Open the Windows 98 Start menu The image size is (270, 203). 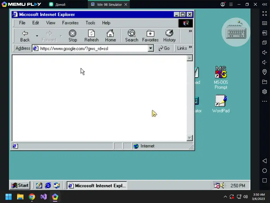point(20,185)
